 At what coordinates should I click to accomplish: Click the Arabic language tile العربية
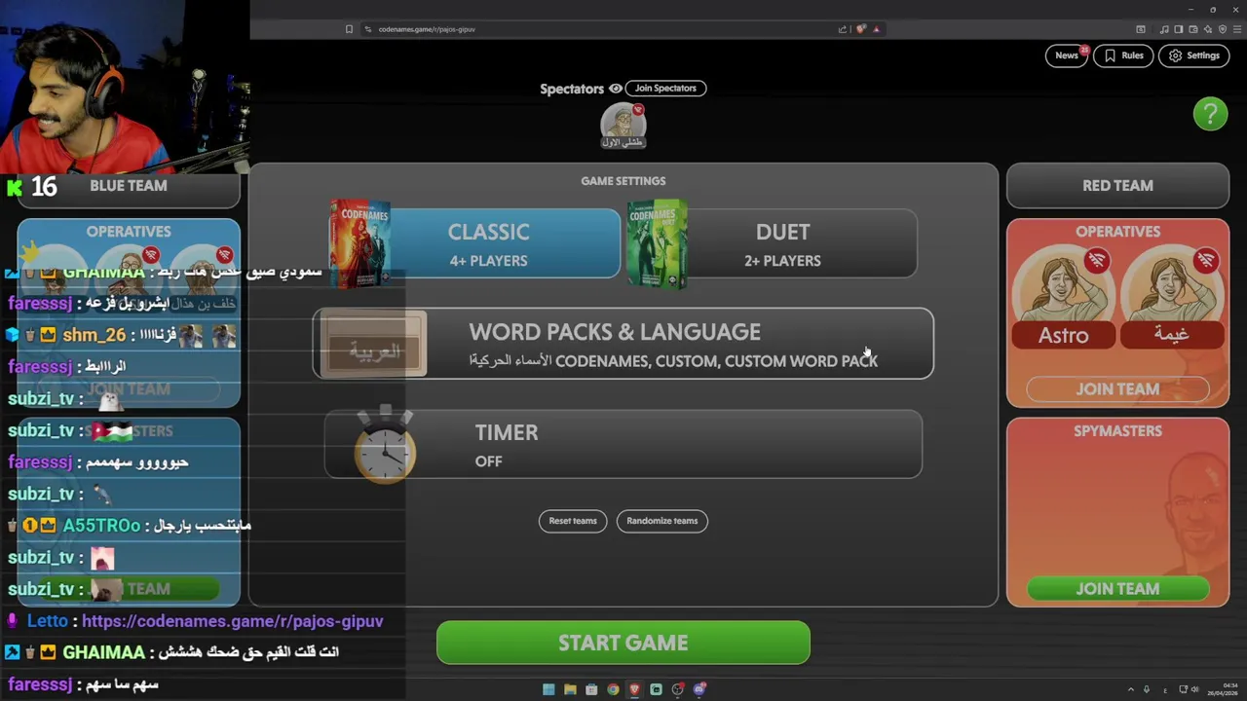tap(374, 344)
